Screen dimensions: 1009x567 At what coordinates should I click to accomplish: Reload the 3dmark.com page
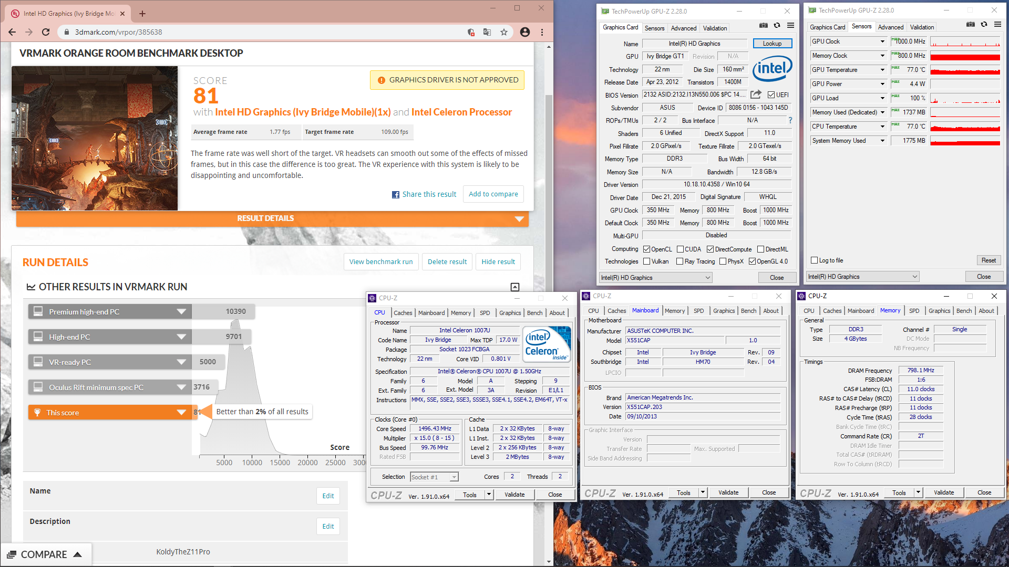(46, 32)
